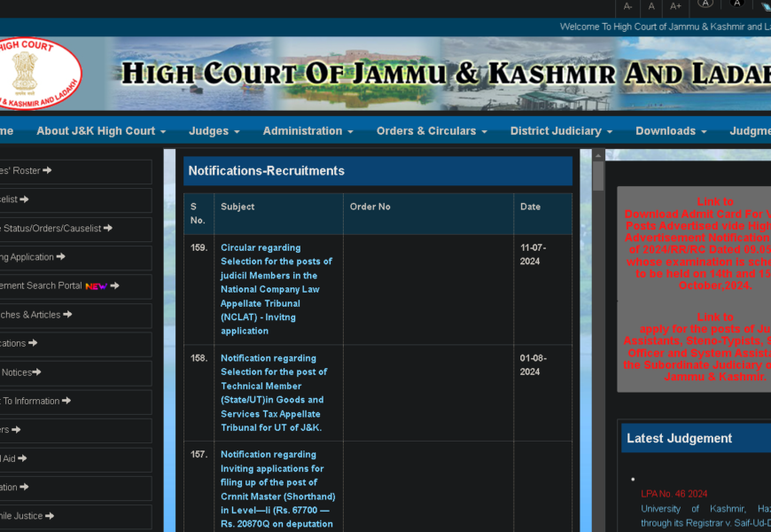Expand the About J&K High Court dropdown
This screenshot has height=532, width=771.
coord(101,131)
